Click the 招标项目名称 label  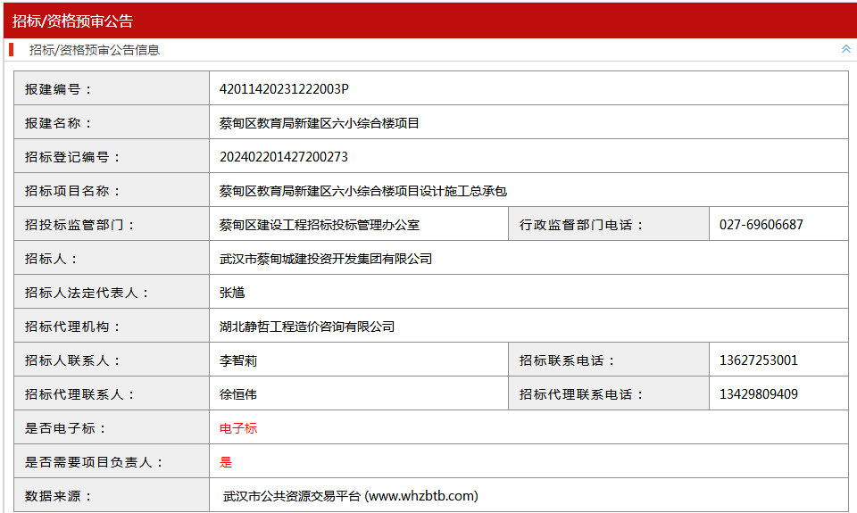[72, 191]
